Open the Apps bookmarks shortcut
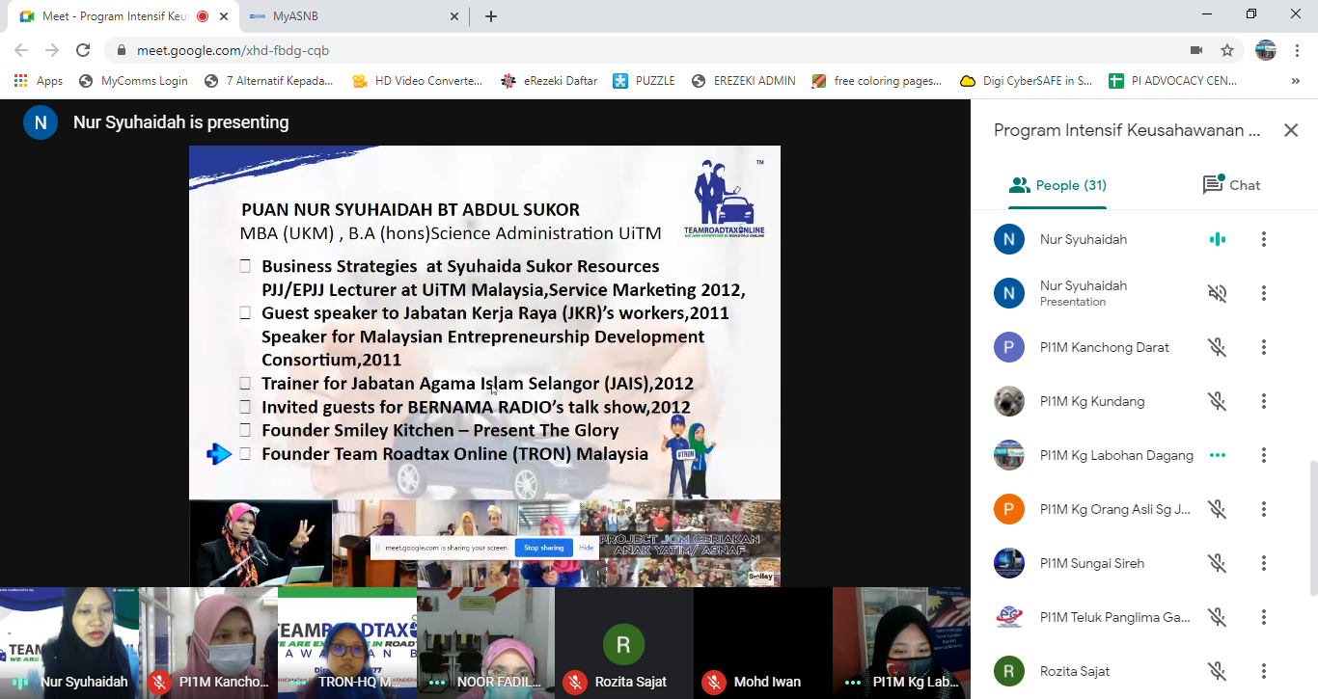The width and height of the screenshot is (1318, 699). click(x=39, y=81)
